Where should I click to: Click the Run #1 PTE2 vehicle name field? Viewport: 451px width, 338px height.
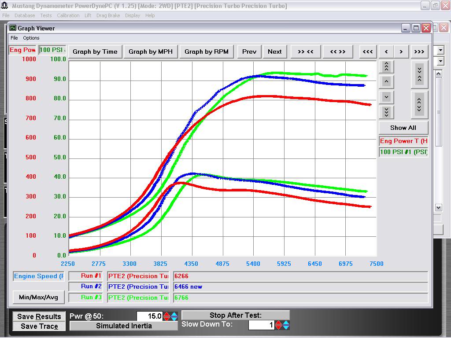tap(138, 276)
